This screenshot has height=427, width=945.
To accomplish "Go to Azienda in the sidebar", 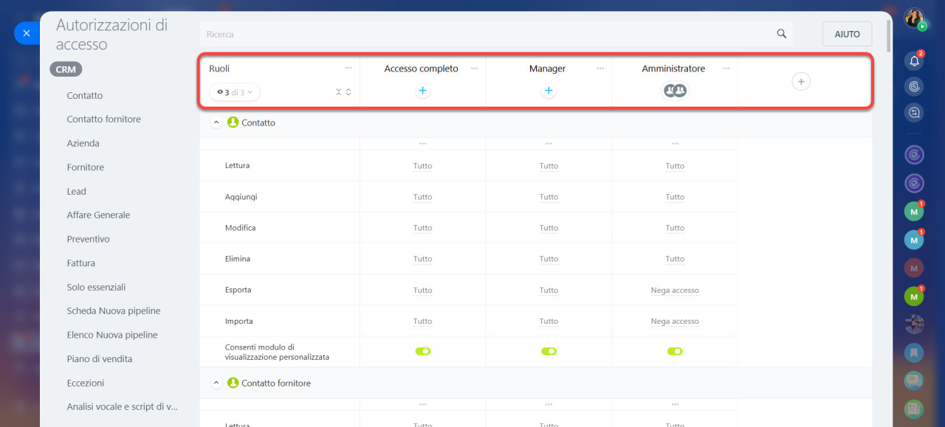I will [x=83, y=143].
